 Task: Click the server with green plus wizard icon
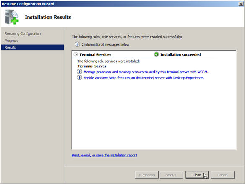(x=12, y=17)
